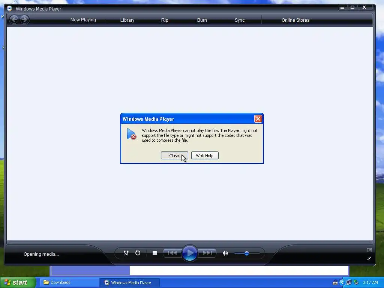Maximize the Windows Media Player window
This screenshot has width=384, height=288.
352,7
